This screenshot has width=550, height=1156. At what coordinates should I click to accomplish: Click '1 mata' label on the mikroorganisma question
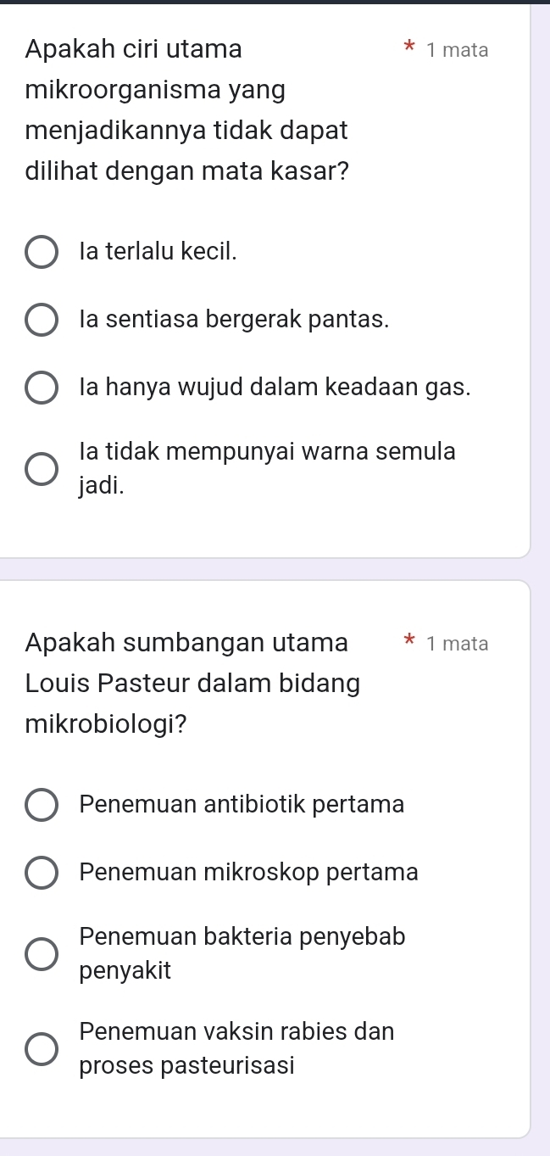tap(458, 50)
